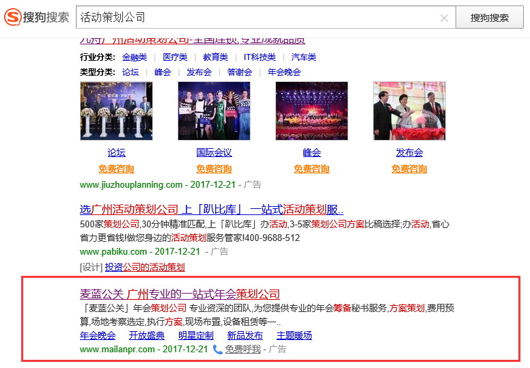Open the 选广州活动策划公司 趴比库 result title
Viewport: 530px width, 368px height.
(212, 210)
